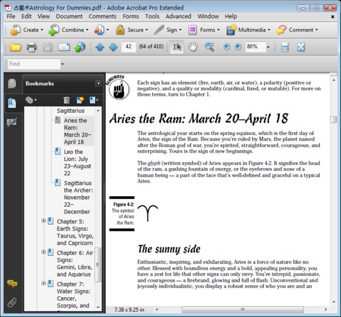Open the Comments panel in sidebar

tap(12, 284)
